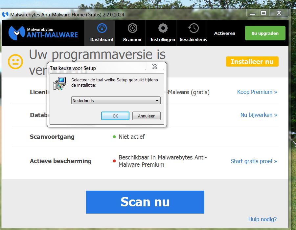
Task: Click the Nu bijwerken link
Action: pyautogui.click(x=259, y=115)
